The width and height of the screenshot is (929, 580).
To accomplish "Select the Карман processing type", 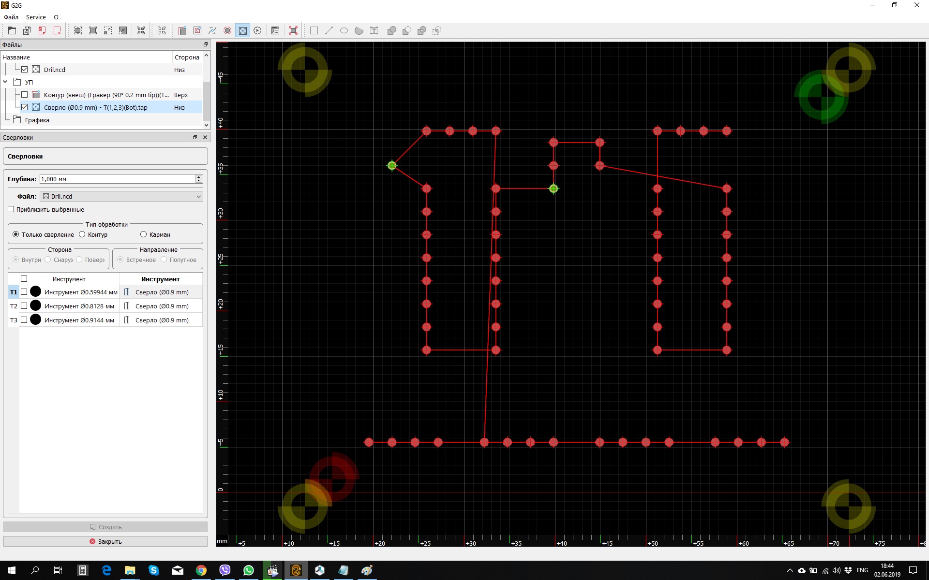I will pyautogui.click(x=143, y=234).
